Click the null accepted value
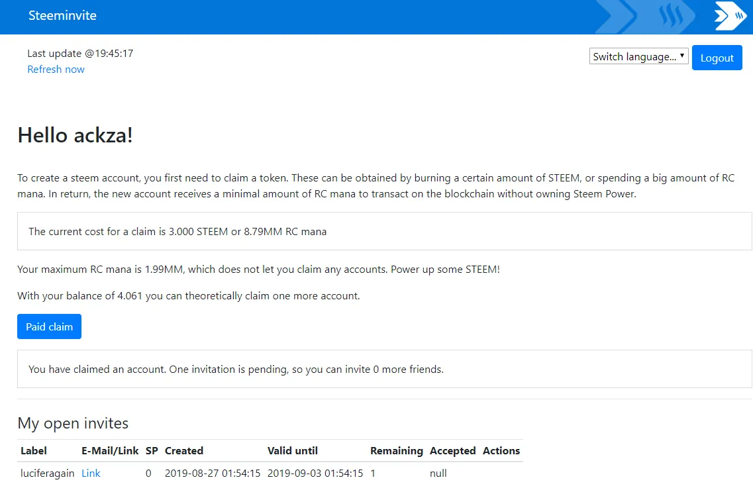 tap(438, 473)
